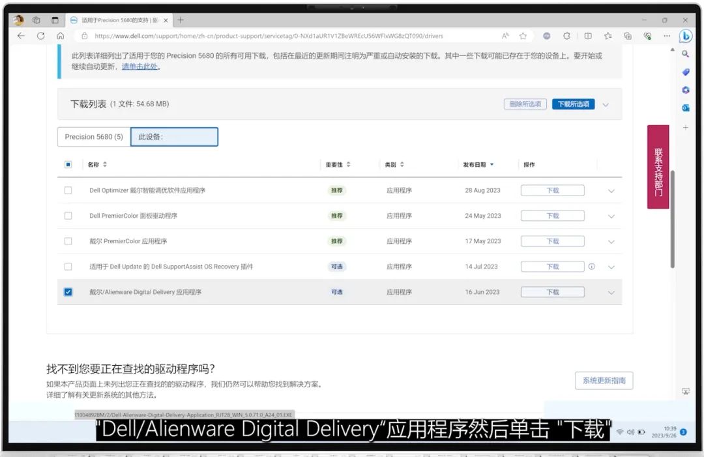Screen dimensions: 704x457
Task: Toggle the select-all checkbox in header
Action: pos(68,164)
